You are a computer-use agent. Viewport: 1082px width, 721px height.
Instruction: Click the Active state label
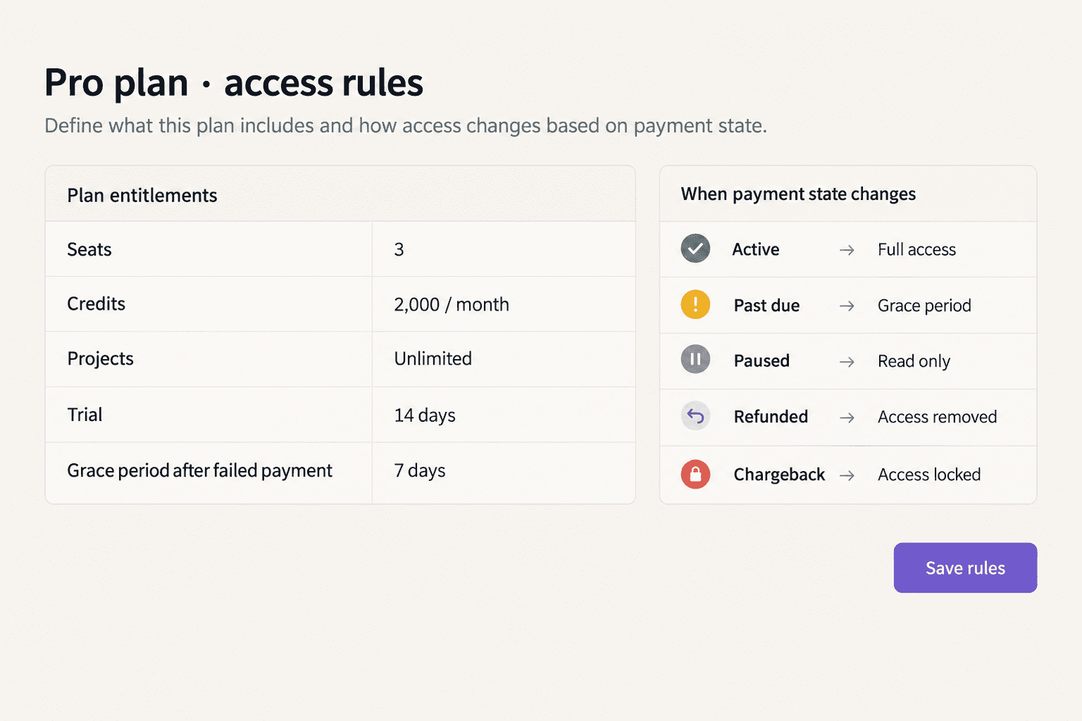(756, 249)
